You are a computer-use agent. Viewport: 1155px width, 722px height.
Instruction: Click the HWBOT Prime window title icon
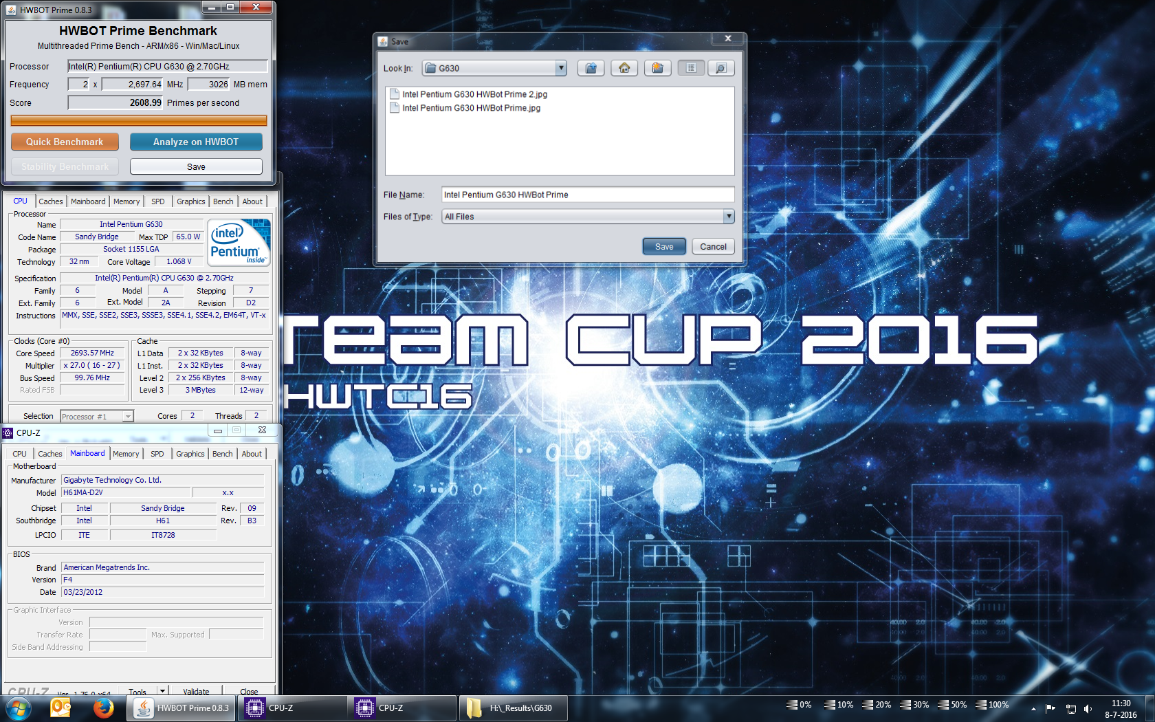tap(11, 10)
